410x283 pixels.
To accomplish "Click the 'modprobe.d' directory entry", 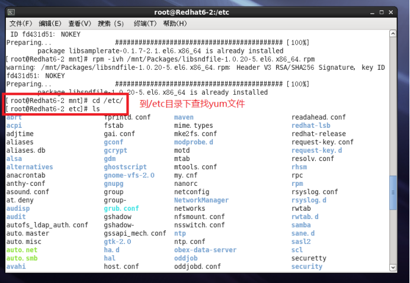I will coord(194,142).
